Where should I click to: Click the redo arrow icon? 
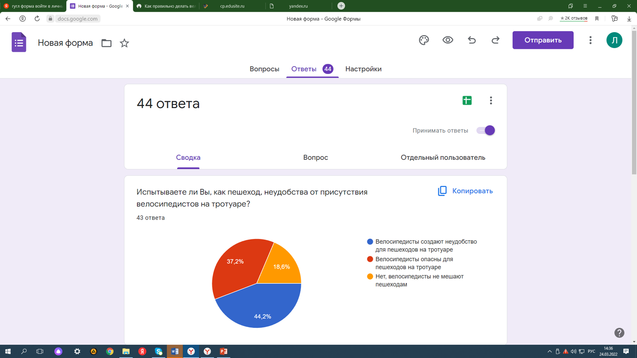coord(495,40)
